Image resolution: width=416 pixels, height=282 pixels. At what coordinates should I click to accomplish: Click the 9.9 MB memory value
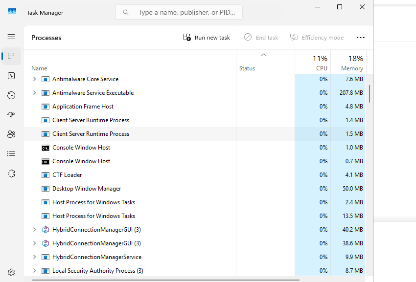pos(354,257)
